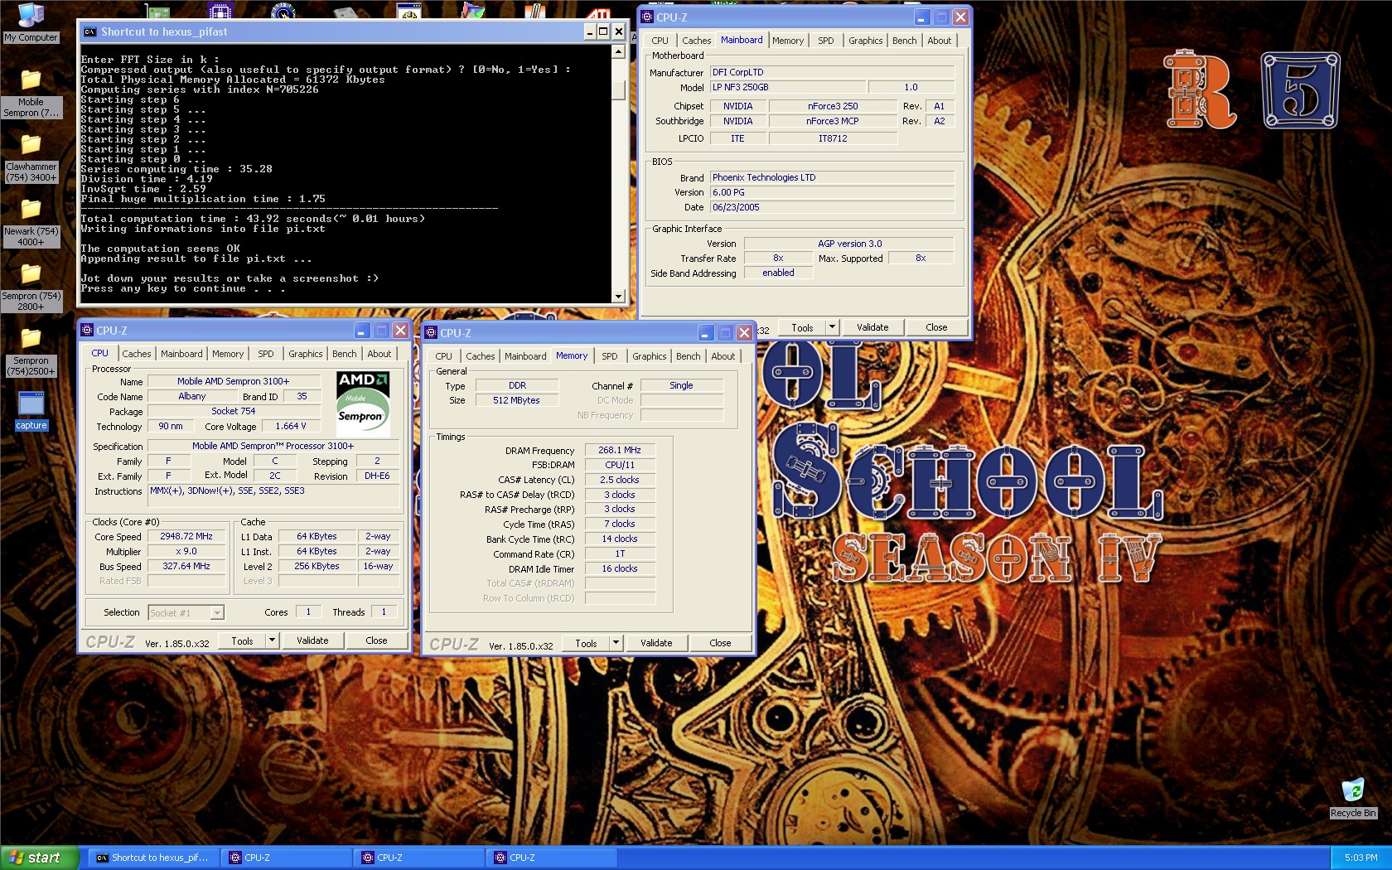Click the Core Speed value 2948.72 MHz
This screenshot has width=1392, height=870.
point(186,536)
